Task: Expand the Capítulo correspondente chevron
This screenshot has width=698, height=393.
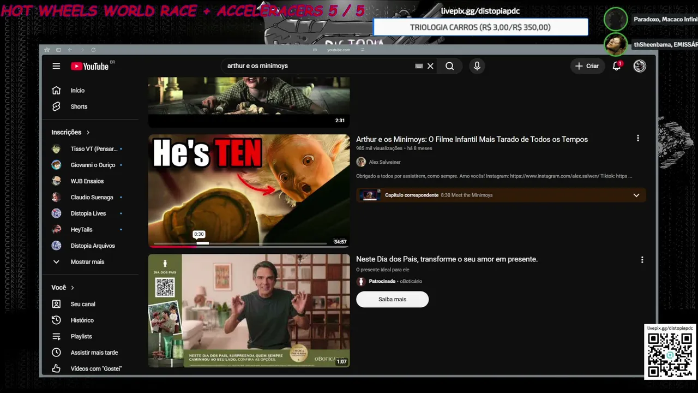Action: point(636,195)
